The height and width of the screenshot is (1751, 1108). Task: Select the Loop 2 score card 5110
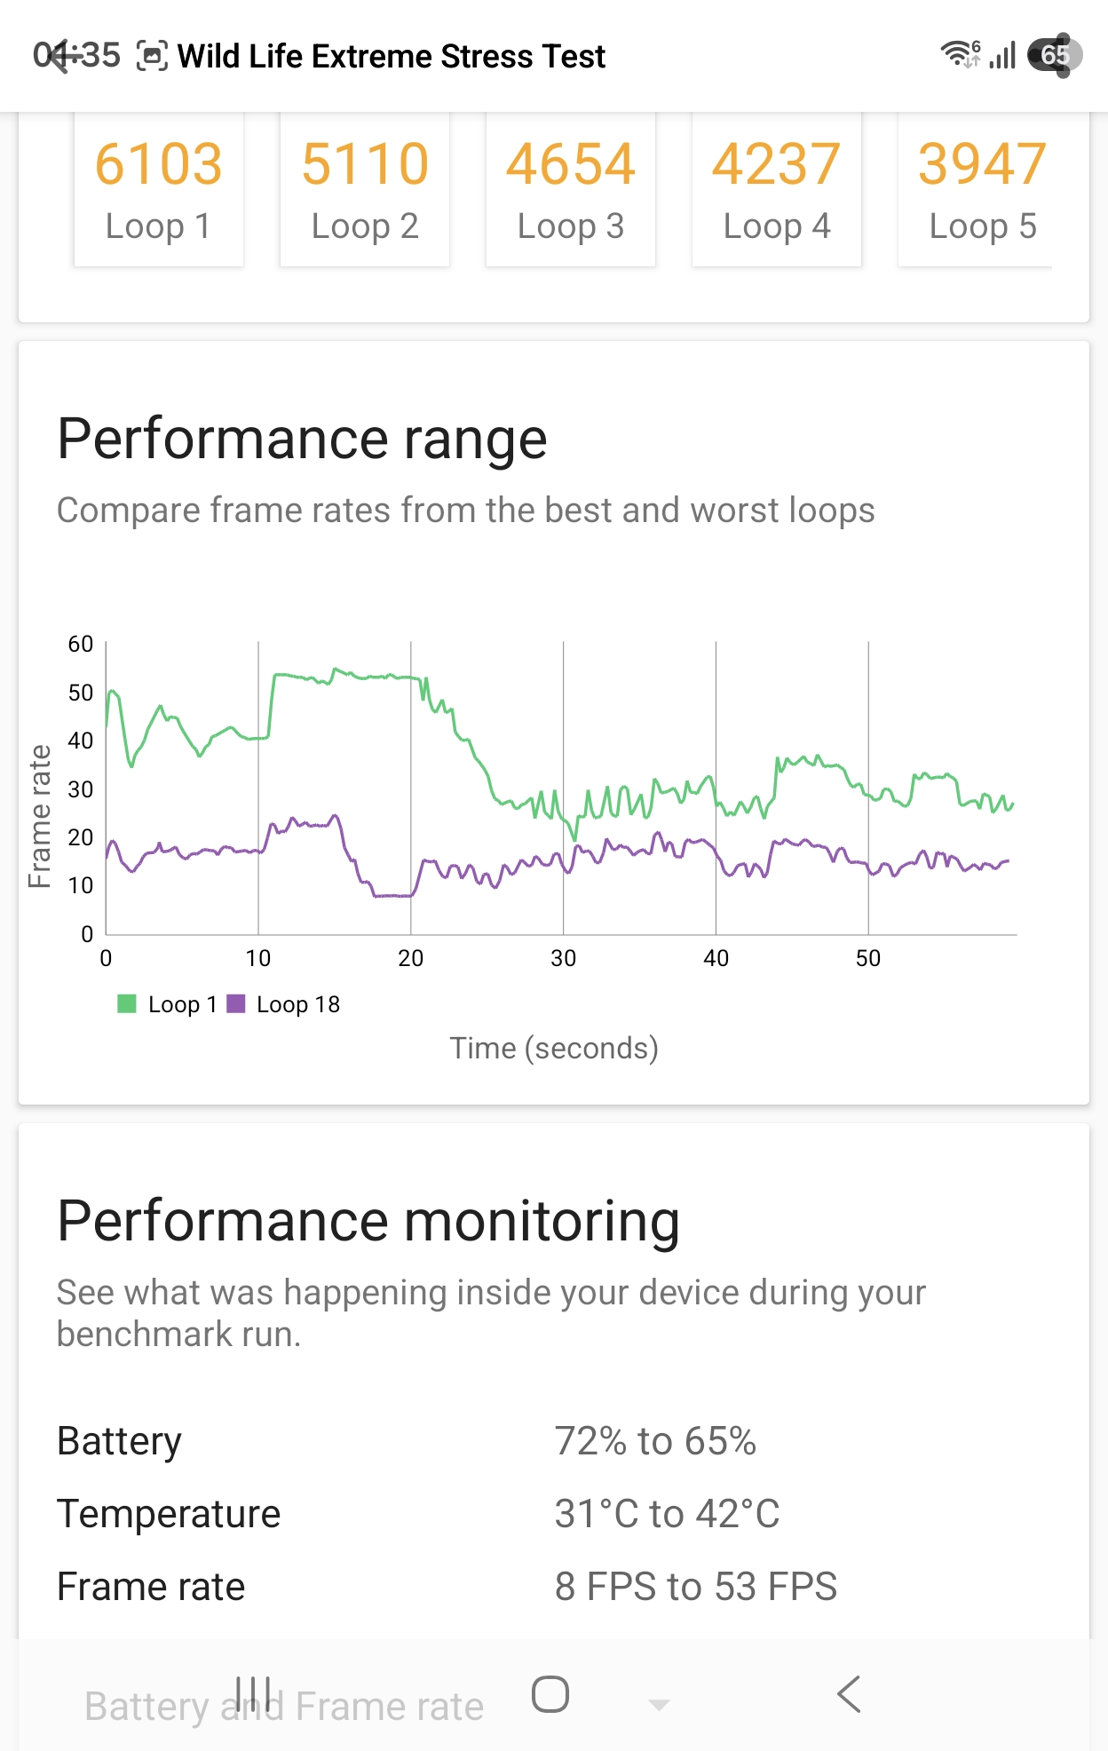[365, 189]
